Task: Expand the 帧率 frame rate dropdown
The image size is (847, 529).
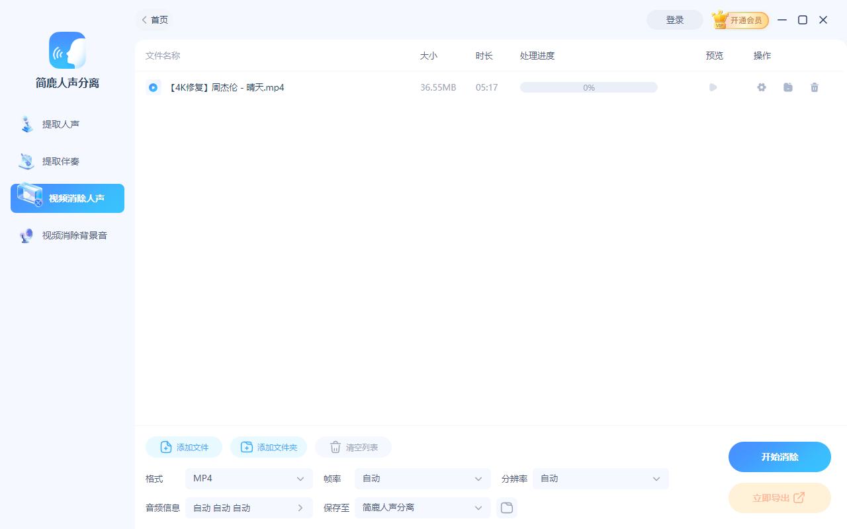Action: 422,478
